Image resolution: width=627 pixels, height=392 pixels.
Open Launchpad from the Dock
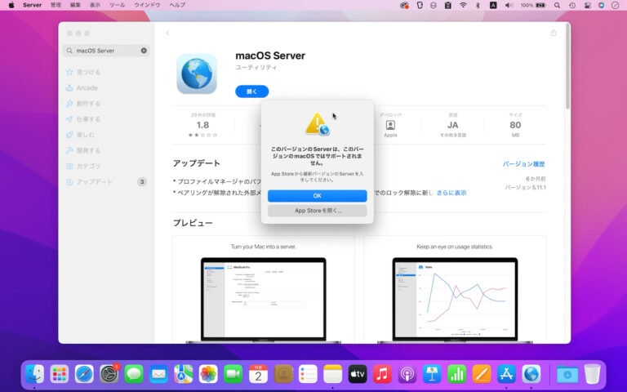coord(60,374)
